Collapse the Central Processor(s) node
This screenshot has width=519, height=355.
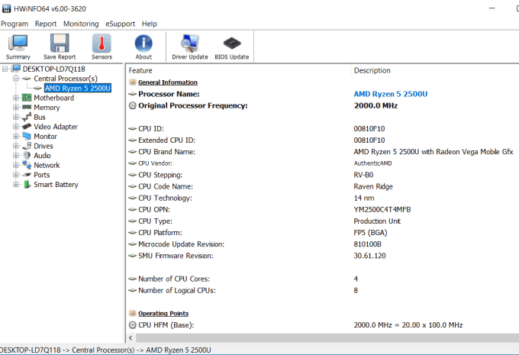tap(15, 79)
